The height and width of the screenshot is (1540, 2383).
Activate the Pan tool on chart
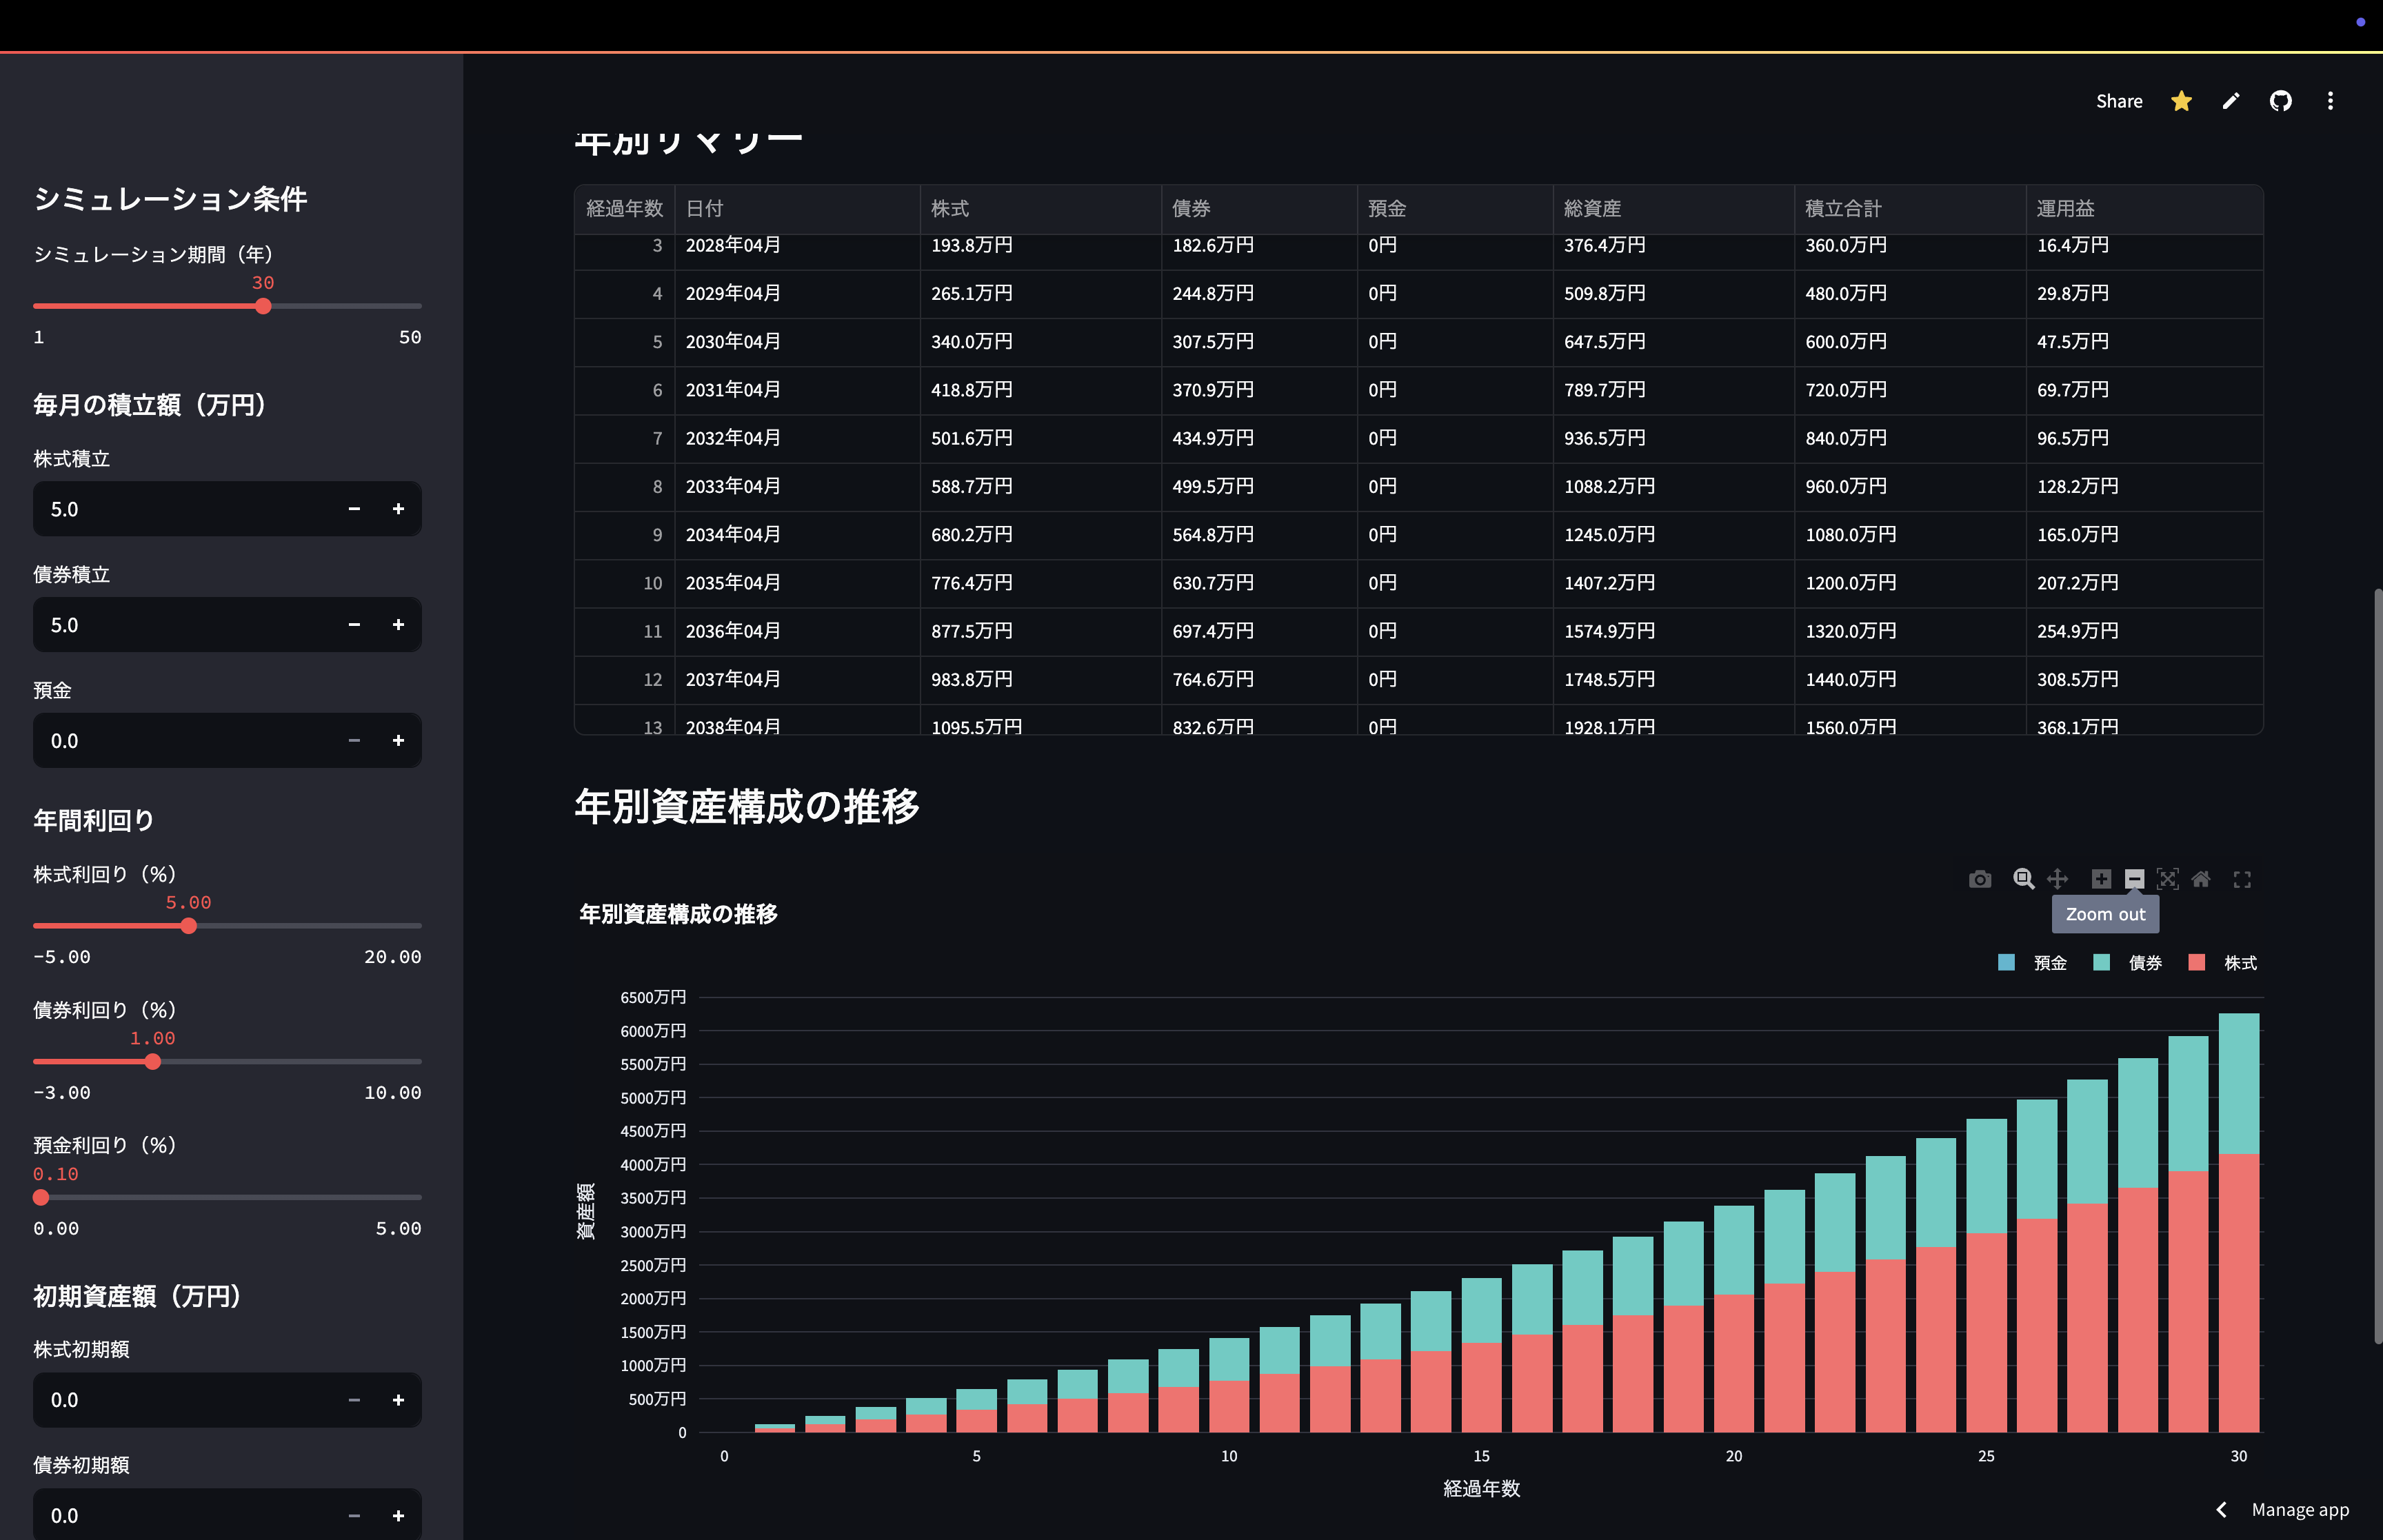point(2057,879)
